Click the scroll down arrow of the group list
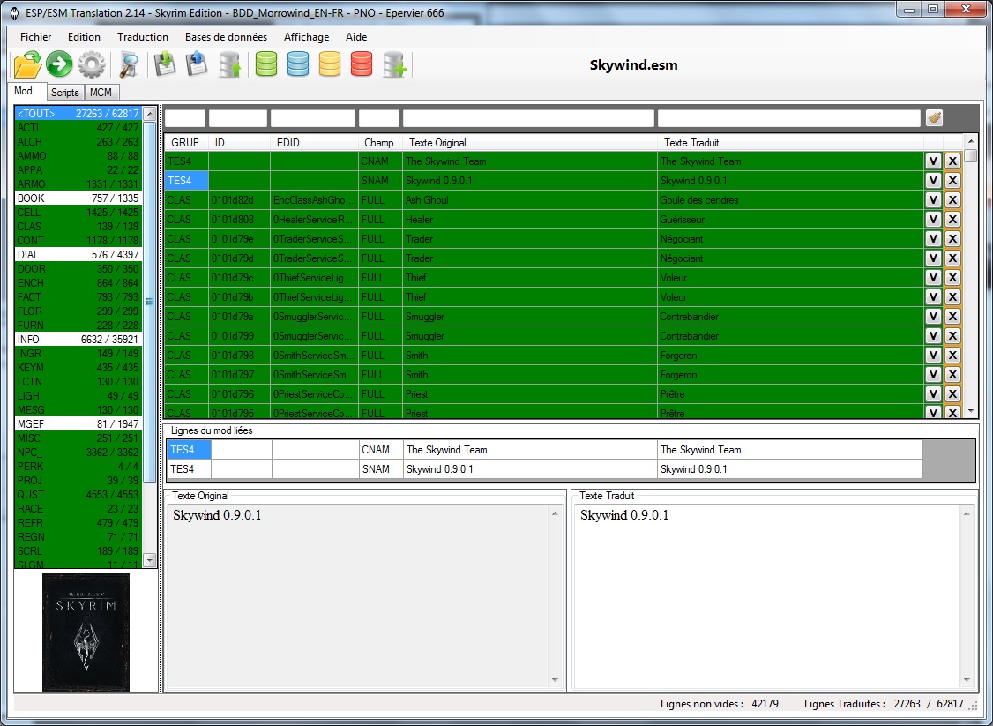This screenshot has width=993, height=726. 150,560
